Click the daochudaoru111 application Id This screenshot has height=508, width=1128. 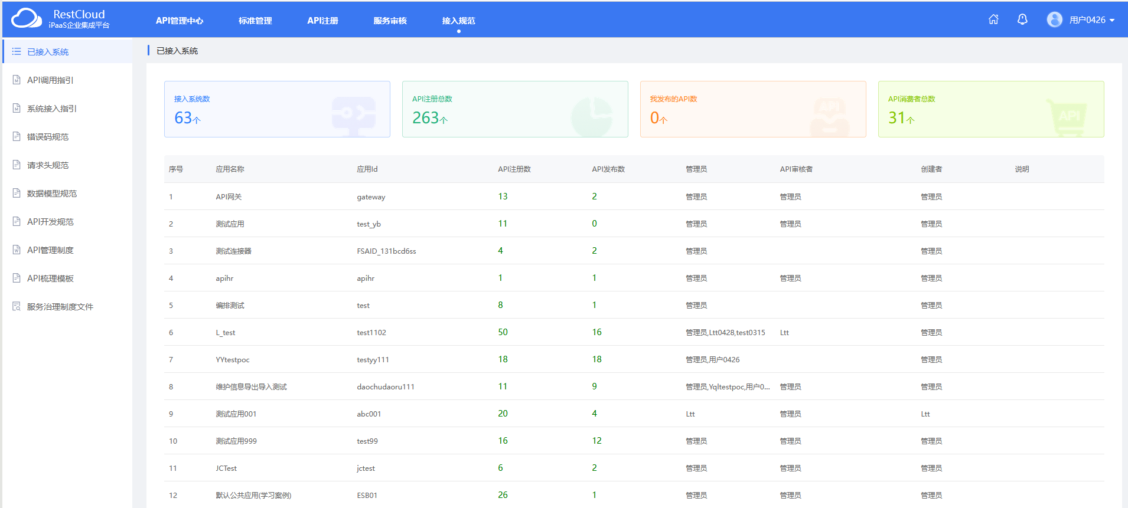click(x=386, y=386)
